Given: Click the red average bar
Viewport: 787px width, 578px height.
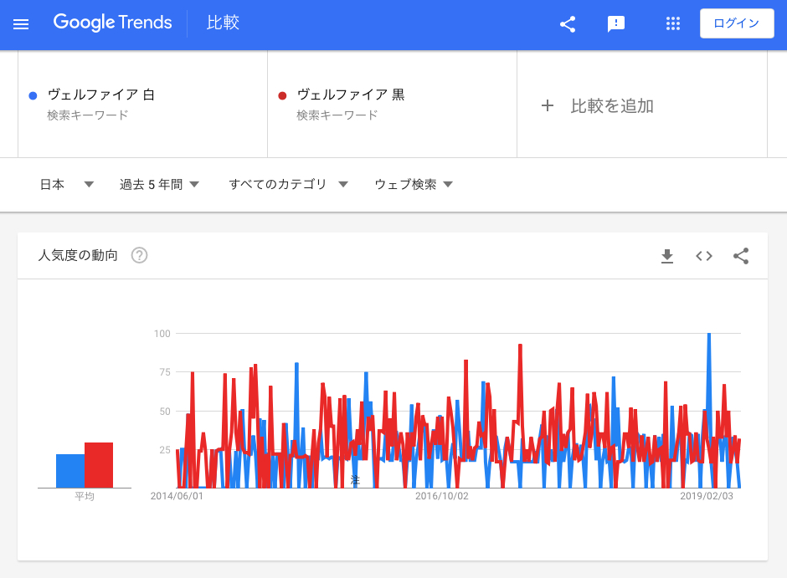Looking at the screenshot, I should pyautogui.click(x=99, y=465).
